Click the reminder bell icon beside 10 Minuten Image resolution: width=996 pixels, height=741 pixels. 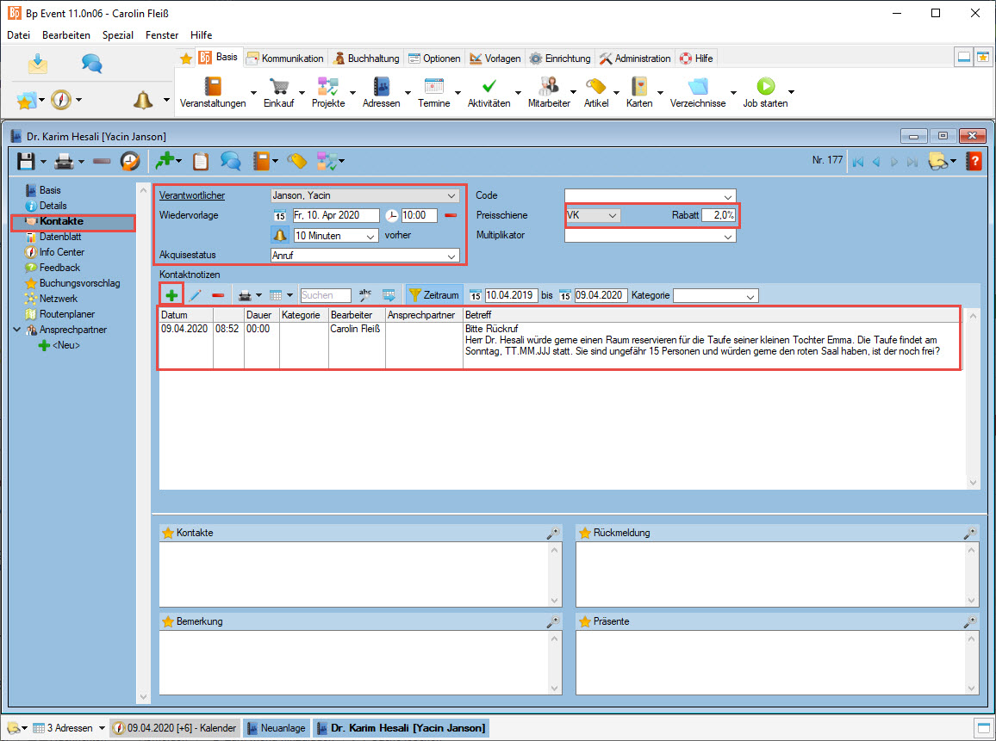(x=280, y=235)
